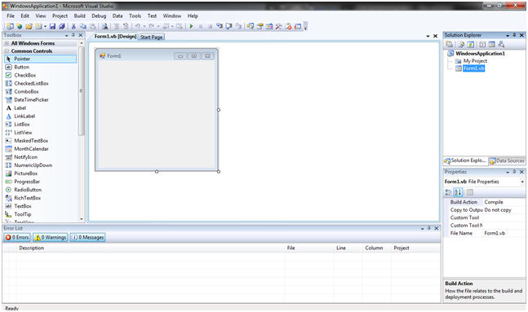Open the Toolbox window position dropdown
The width and height of the screenshot is (528, 312).
pyautogui.click(x=66, y=35)
